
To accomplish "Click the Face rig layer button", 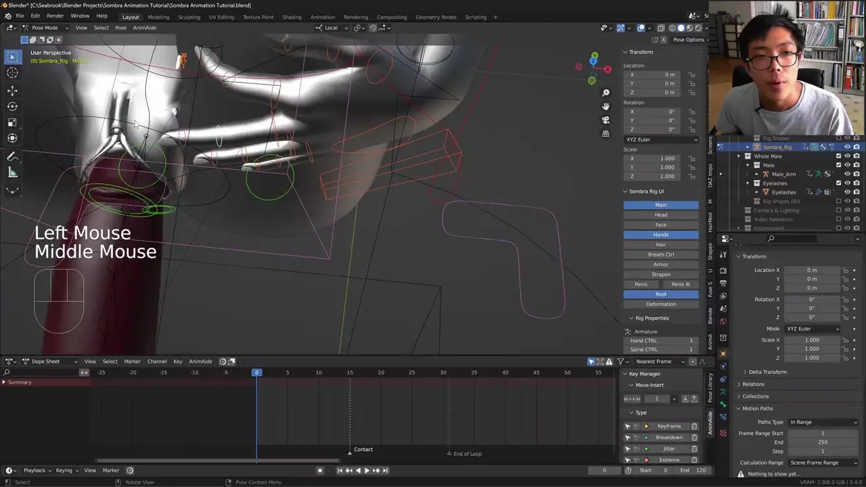I will (x=660, y=225).
